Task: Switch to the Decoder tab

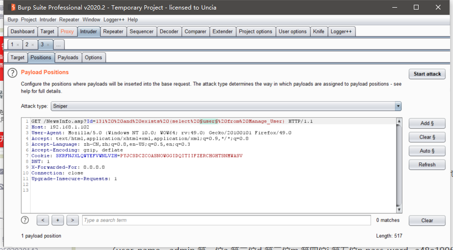Action: 169,32
